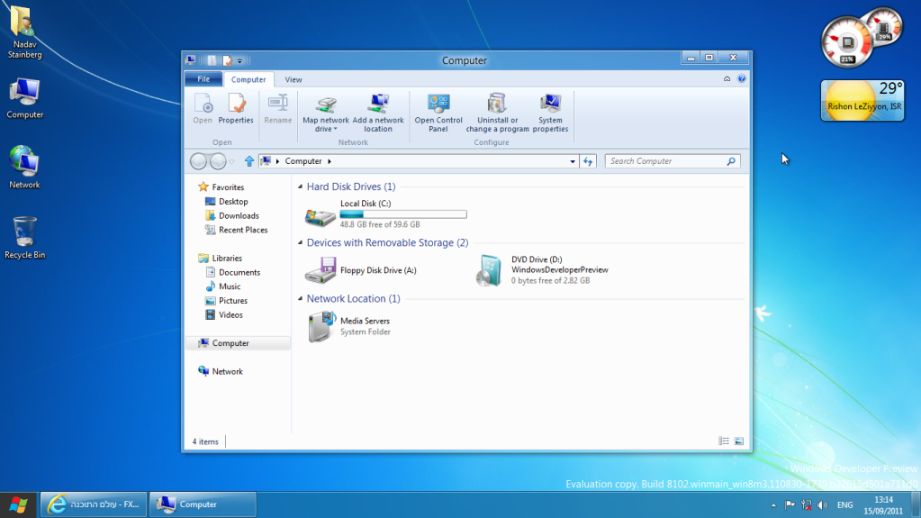Click the search magnifier icon
921x518 pixels.
tap(731, 161)
